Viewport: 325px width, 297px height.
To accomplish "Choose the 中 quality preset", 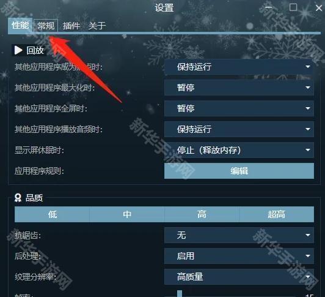I will [127, 214].
